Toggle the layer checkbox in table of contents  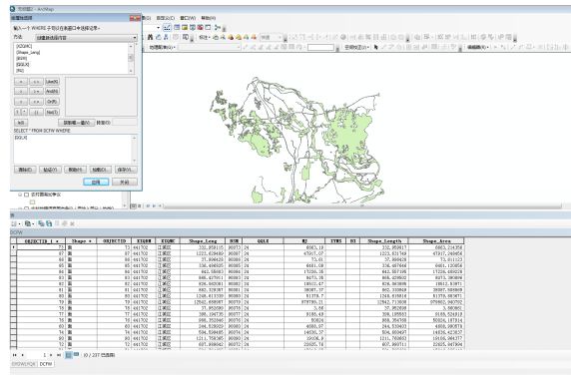click(x=26, y=194)
